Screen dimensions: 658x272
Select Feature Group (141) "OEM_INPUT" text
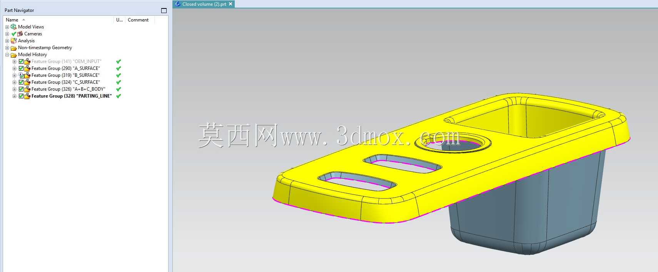[66, 61]
